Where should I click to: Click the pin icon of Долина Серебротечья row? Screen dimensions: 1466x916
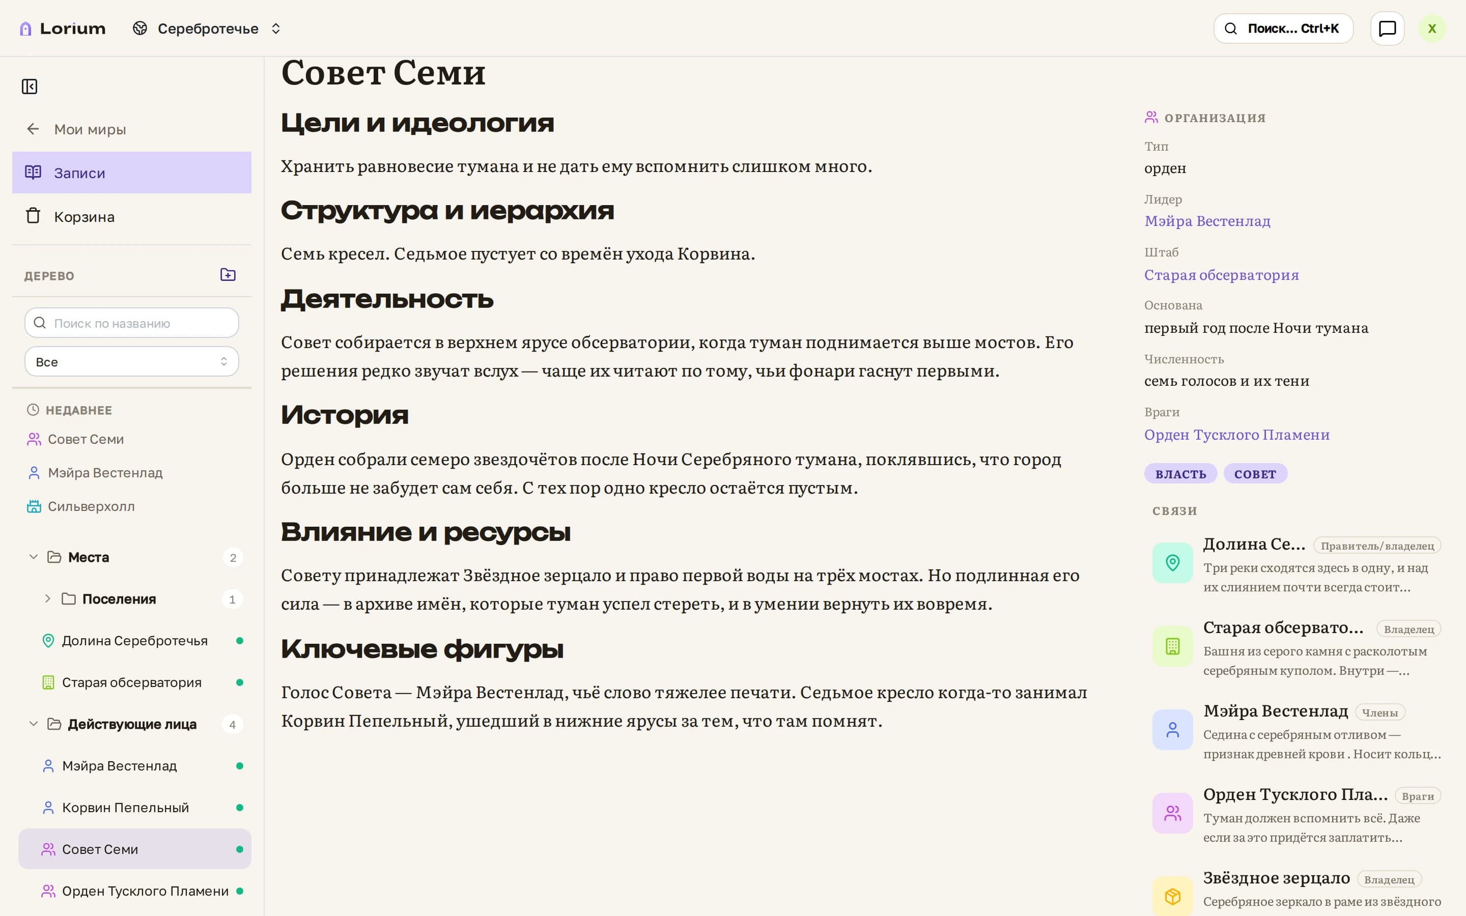click(48, 640)
